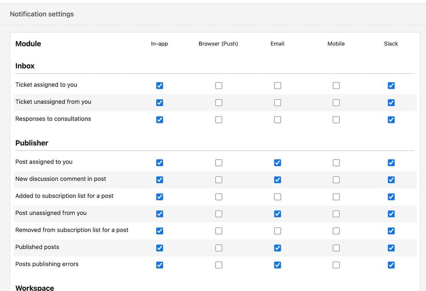
Task: Enable Browser (Push) for Removed from subscription list
Action: 219,231
